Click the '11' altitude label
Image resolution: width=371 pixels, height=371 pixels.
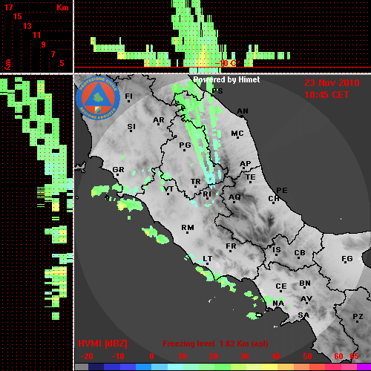tap(36, 35)
